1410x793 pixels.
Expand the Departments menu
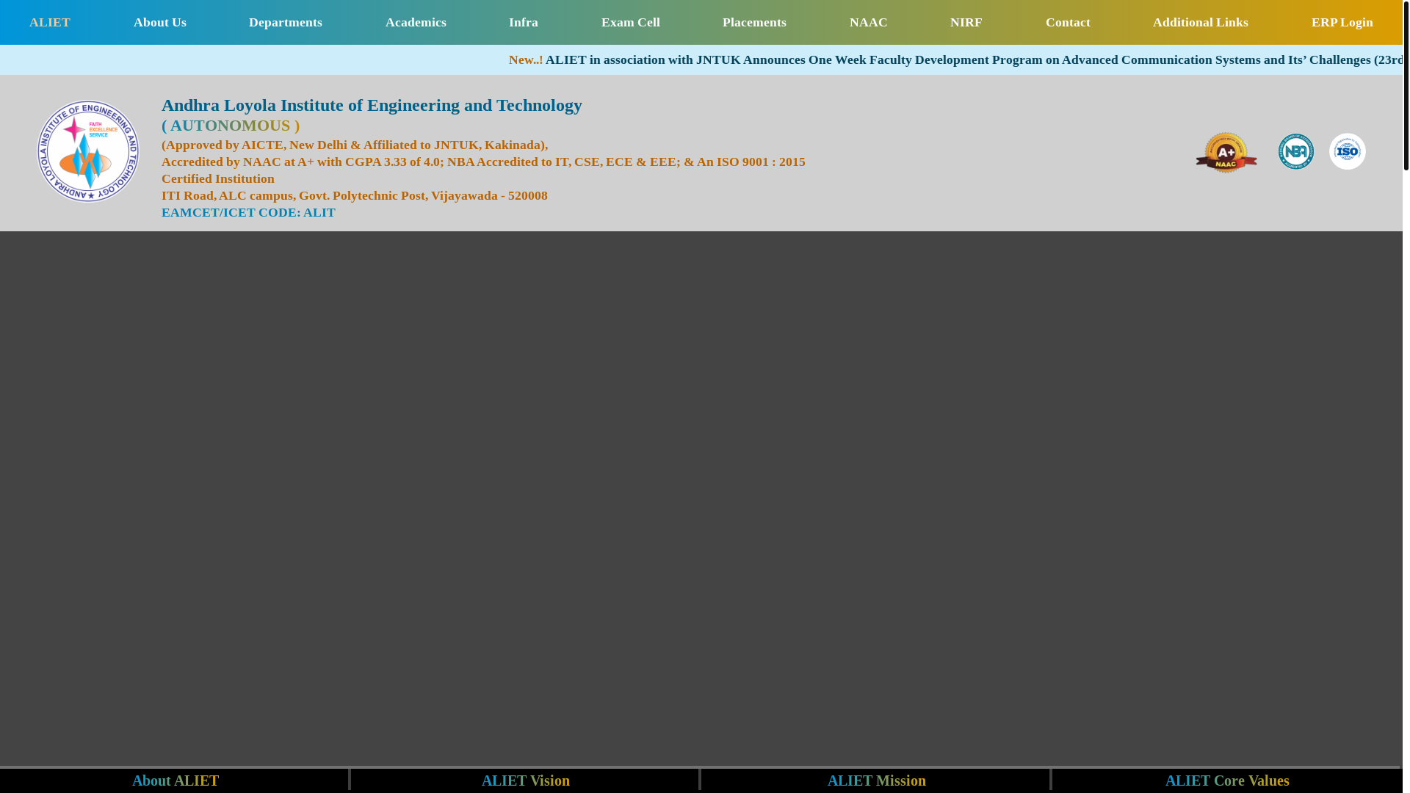point(286,22)
